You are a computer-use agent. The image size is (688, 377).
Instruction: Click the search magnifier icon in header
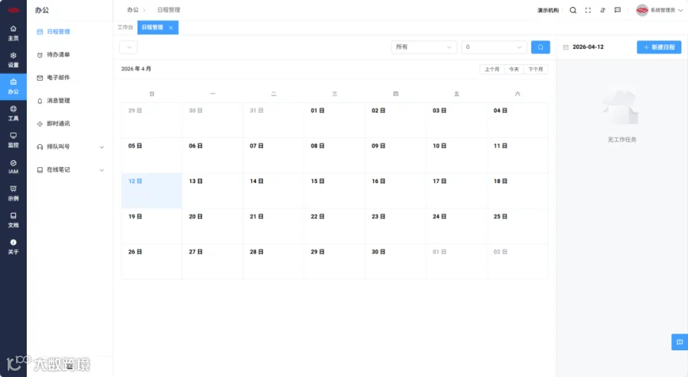tap(573, 10)
